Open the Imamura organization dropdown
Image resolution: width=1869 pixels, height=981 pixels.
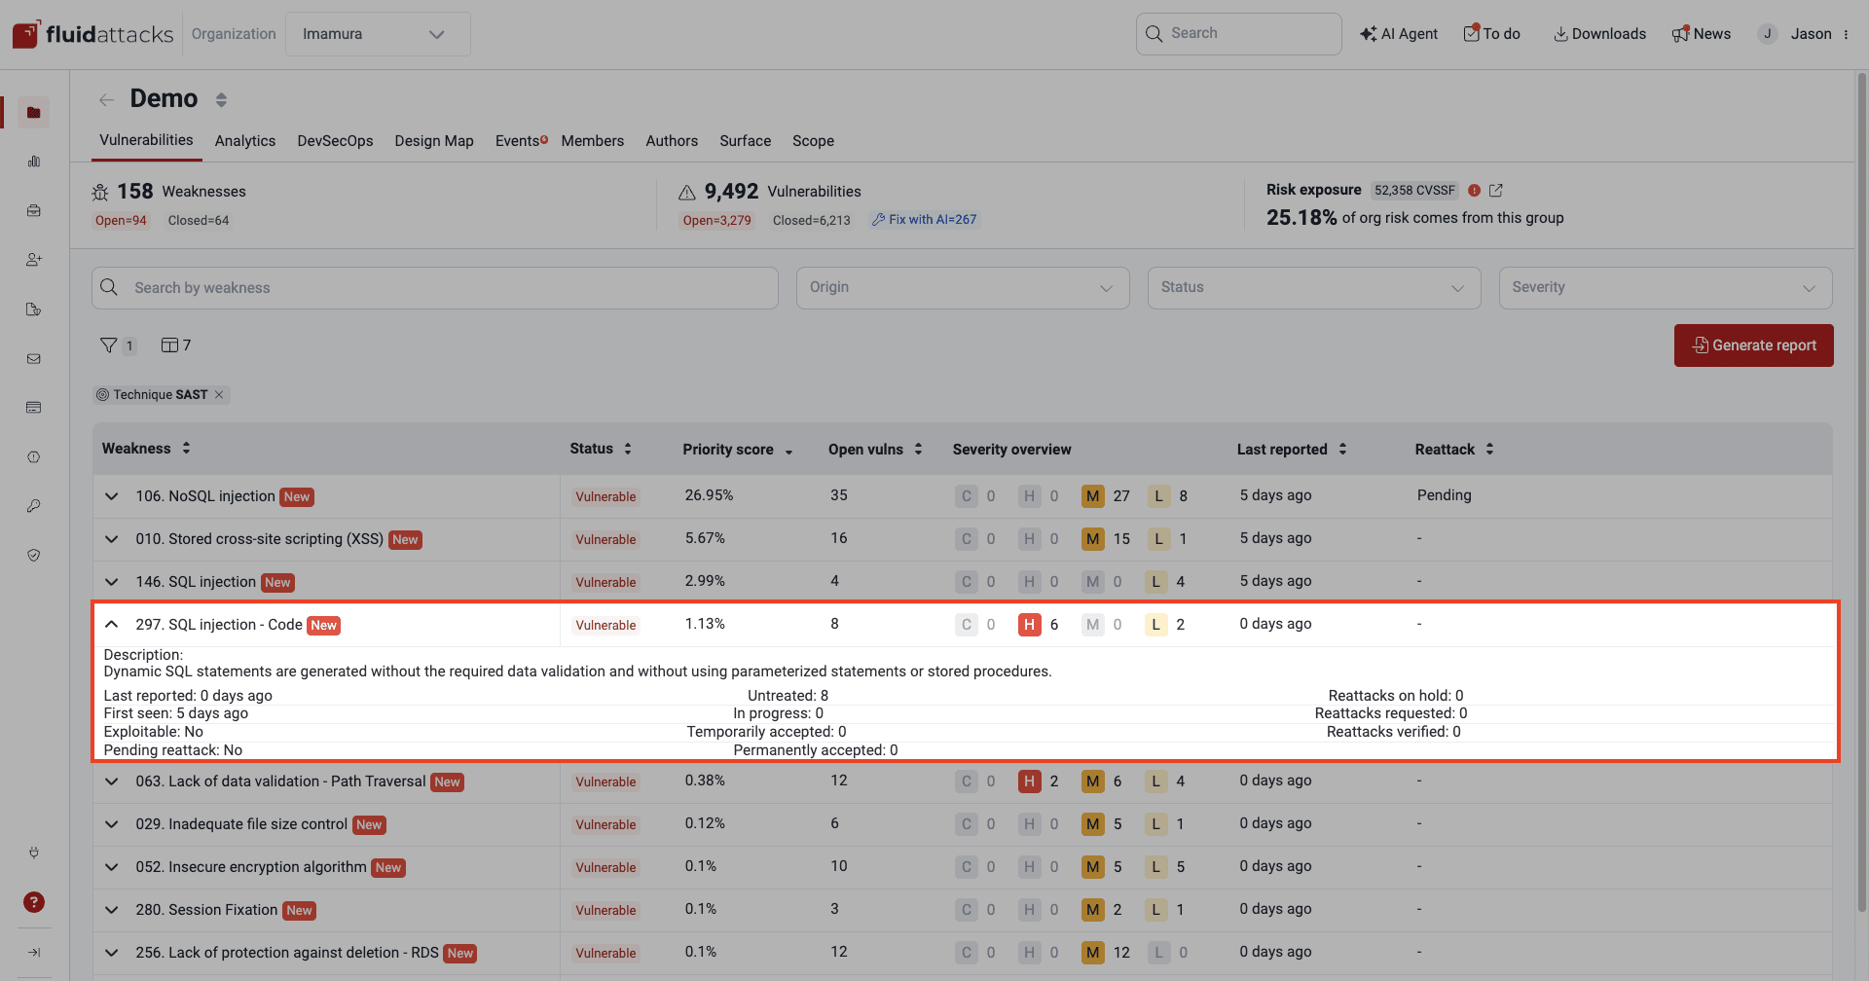pos(378,34)
